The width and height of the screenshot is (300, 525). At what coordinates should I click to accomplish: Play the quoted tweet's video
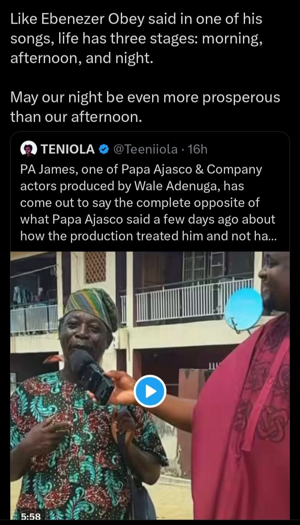(x=150, y=391)
